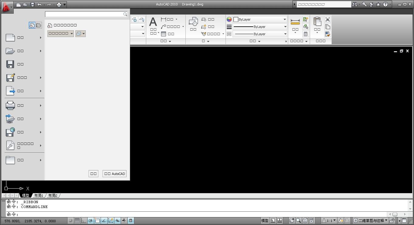414x225 pixels.
Task: Click the 模型 button in status bar
Action: coord(265,220)
